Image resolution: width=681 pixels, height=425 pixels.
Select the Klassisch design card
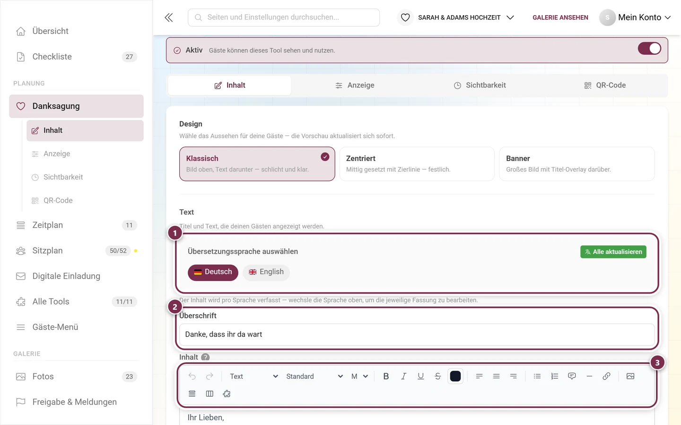pyautogui.click(x=257, y=164)
